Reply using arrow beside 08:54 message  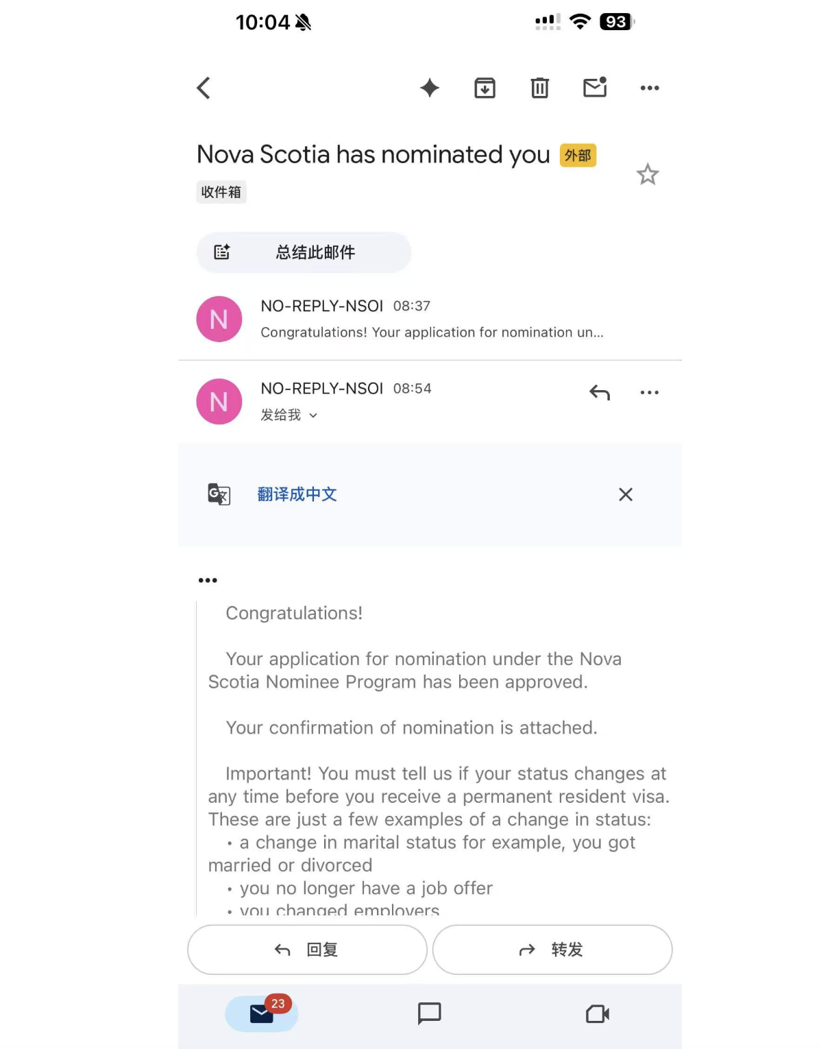pos(600,393)
